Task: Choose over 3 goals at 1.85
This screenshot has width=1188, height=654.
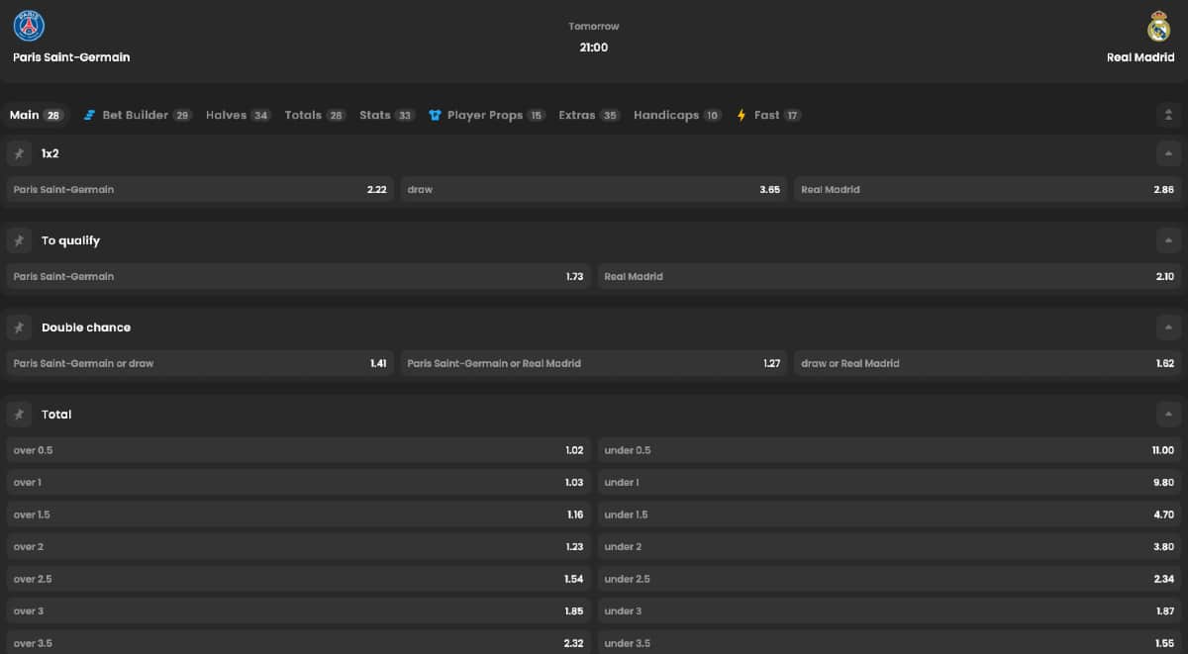Action: [x=298, y=610]
